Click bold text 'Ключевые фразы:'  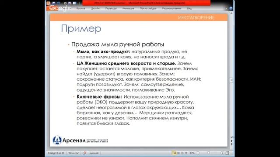click(x=99, y=97)
